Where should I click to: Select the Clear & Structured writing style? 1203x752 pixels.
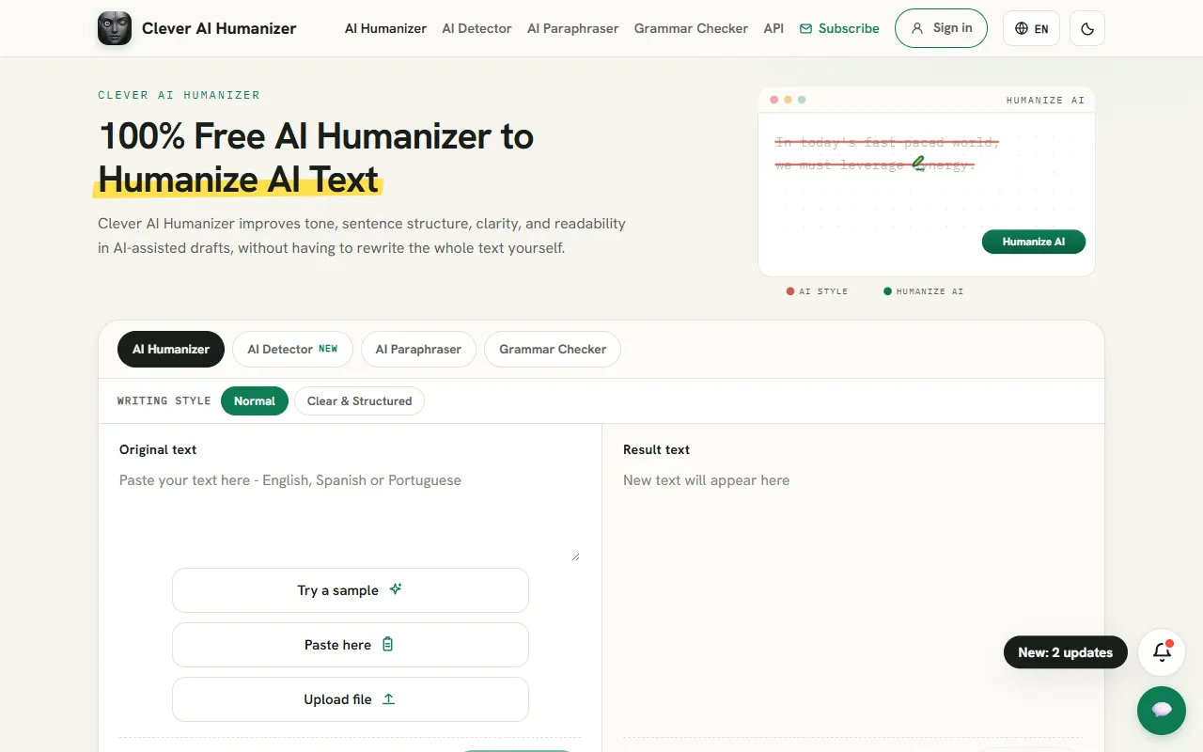[359, 400]
